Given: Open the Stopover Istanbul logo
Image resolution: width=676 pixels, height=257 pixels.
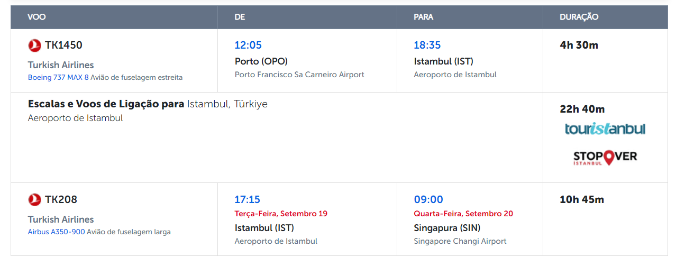Looking at the screenshot, I should 605,157.
